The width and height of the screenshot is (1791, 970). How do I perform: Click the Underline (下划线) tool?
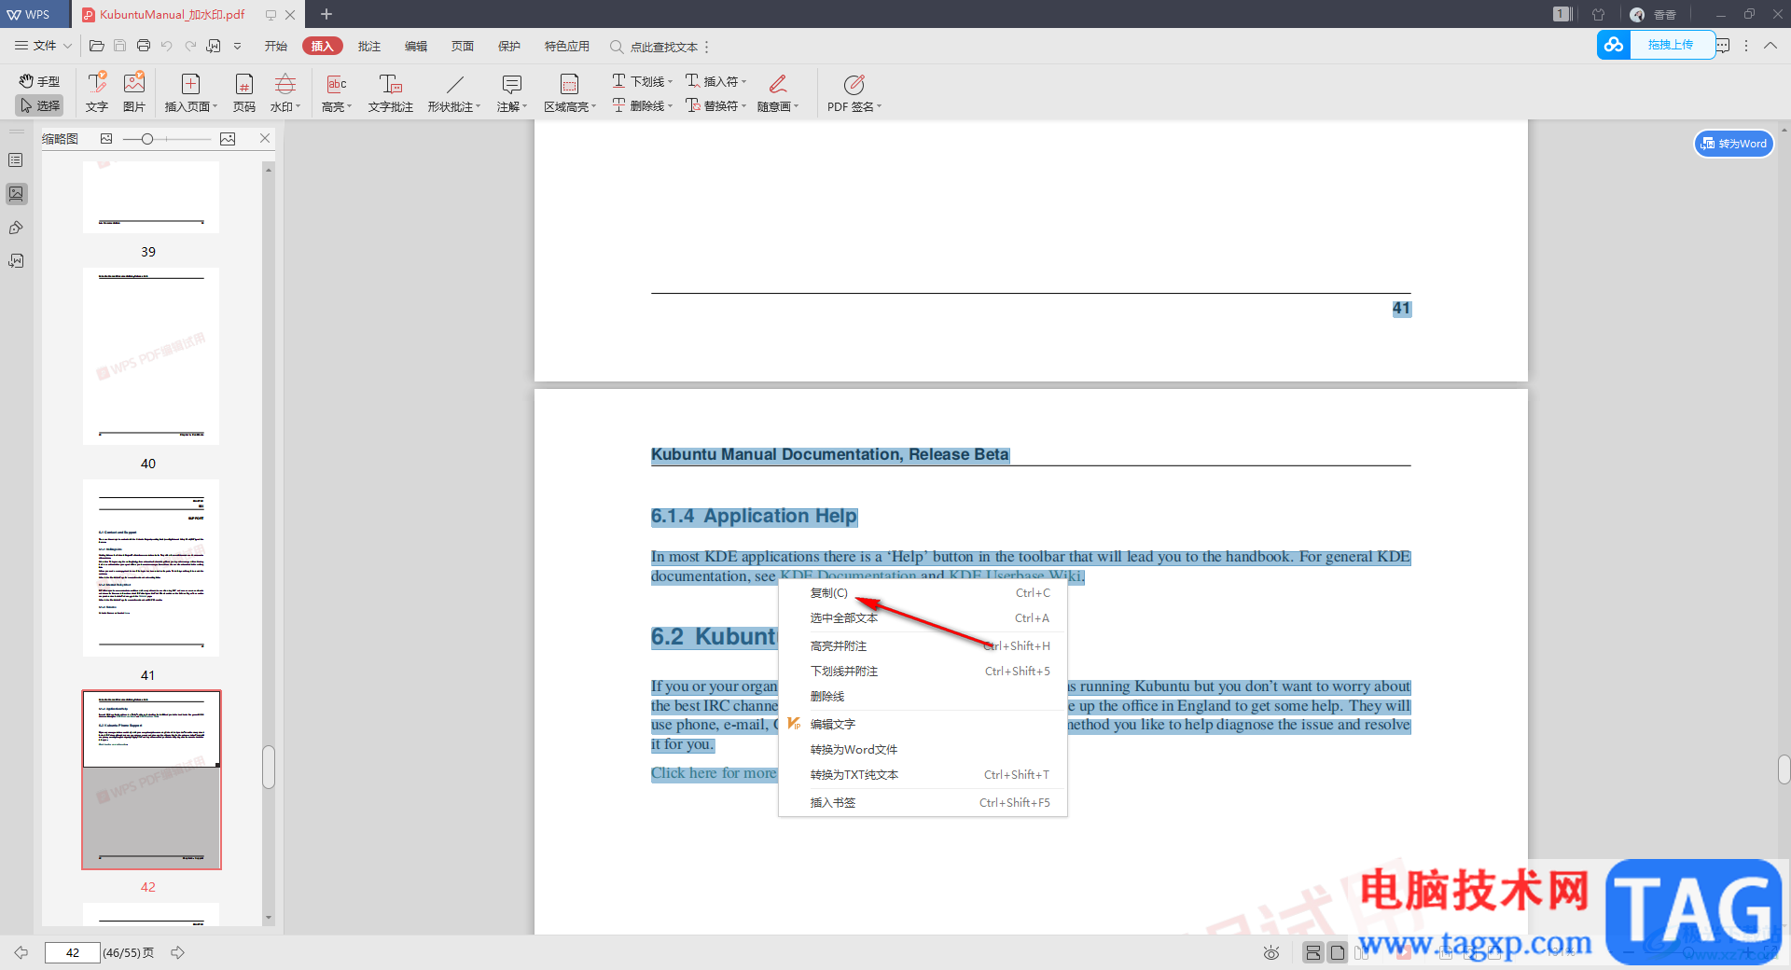point(642,81)
